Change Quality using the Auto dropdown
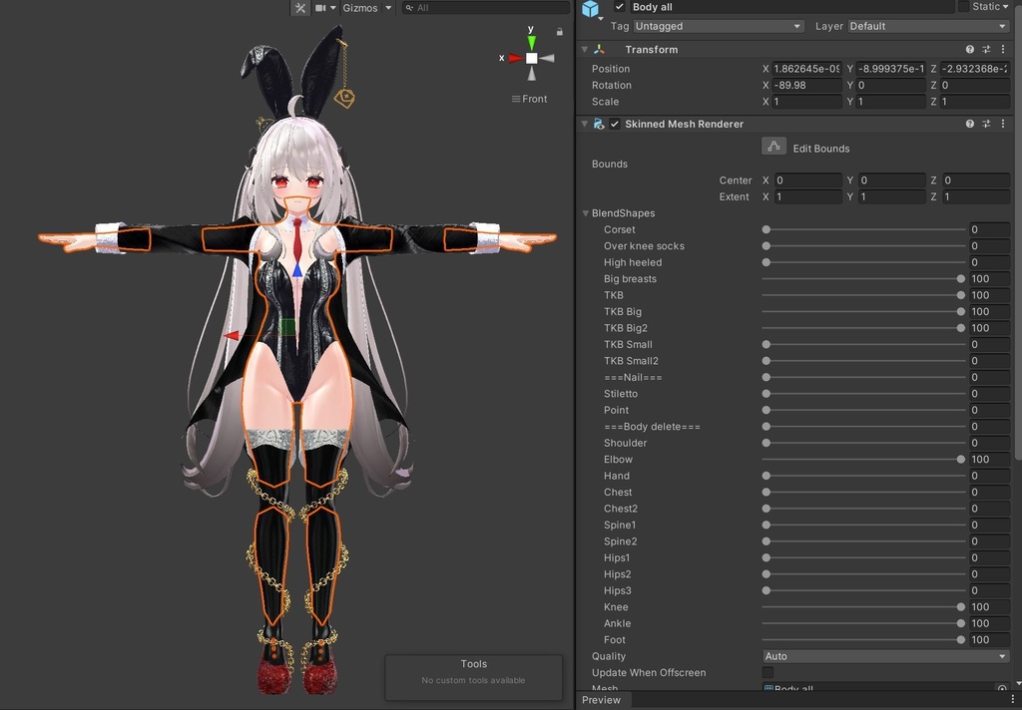Viewport: 1022px width, 710px height. click(884, 656)
